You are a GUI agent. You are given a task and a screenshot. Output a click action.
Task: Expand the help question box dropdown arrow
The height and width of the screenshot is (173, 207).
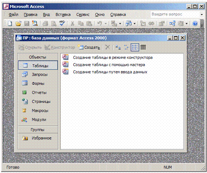pos(202,14)
